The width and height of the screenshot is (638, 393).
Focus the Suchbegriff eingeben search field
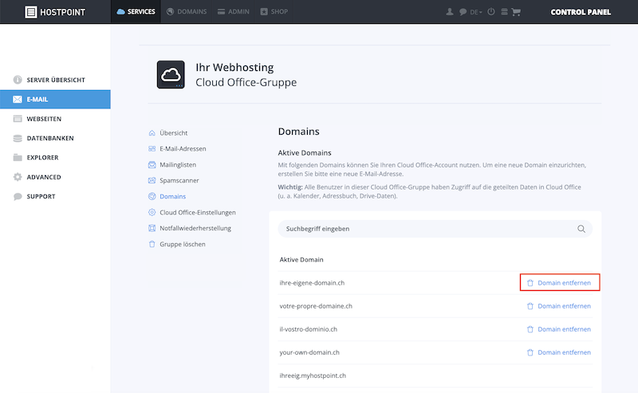click(x=435, y=229)
